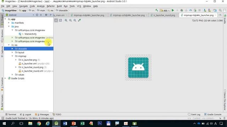Open the Event Log
The width and height of the screenshot is (227, 127).
(194, 114)
